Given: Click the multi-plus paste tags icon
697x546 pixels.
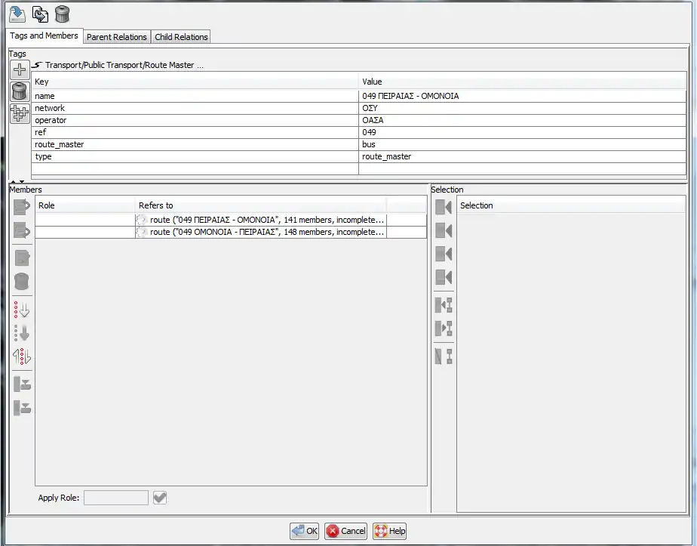Looking at the screenshot, I should (x=20, y=113).
